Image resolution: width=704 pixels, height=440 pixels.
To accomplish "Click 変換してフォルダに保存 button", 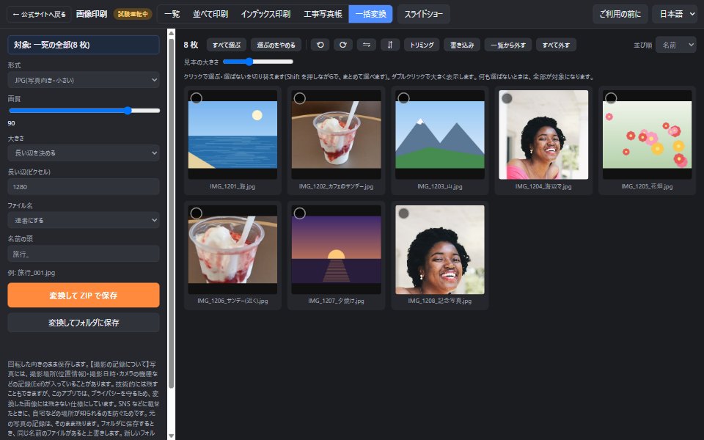I will (84, 323).
